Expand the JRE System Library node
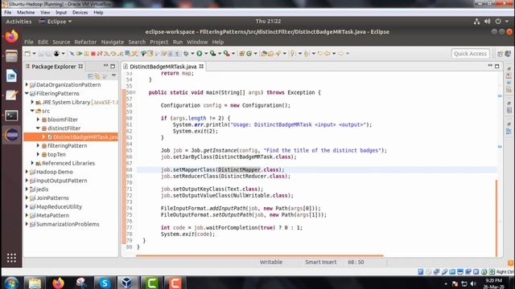The image size is (515, 289). click(32, 102)
